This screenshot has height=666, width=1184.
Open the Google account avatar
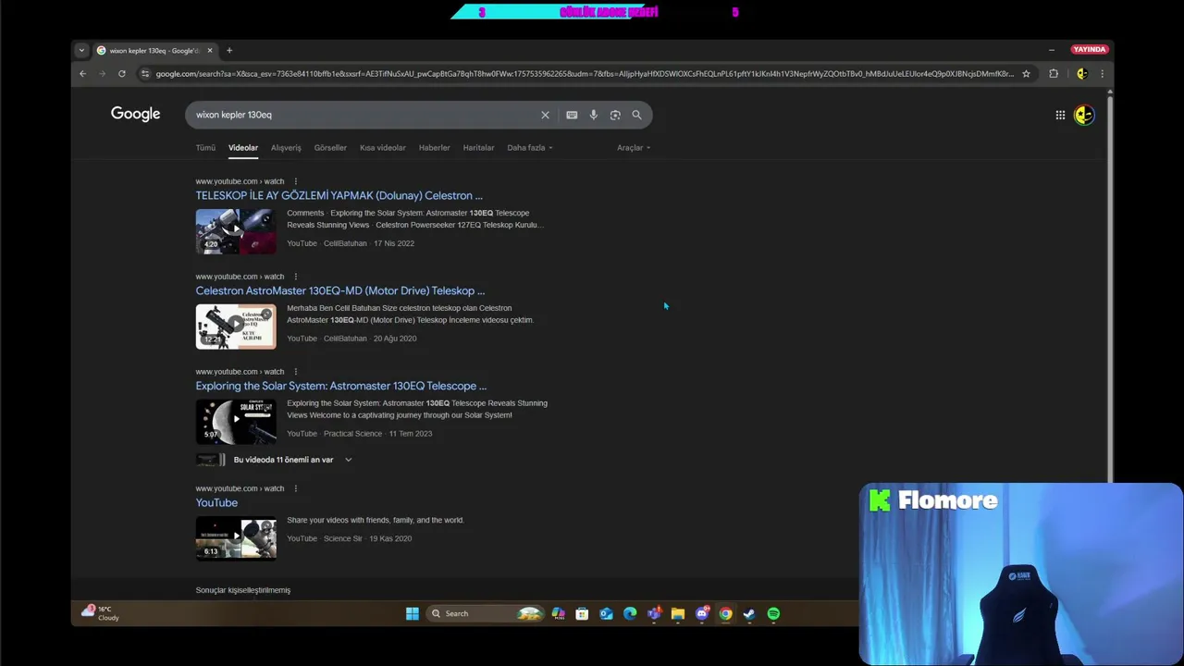click(x=1084, y=115)
